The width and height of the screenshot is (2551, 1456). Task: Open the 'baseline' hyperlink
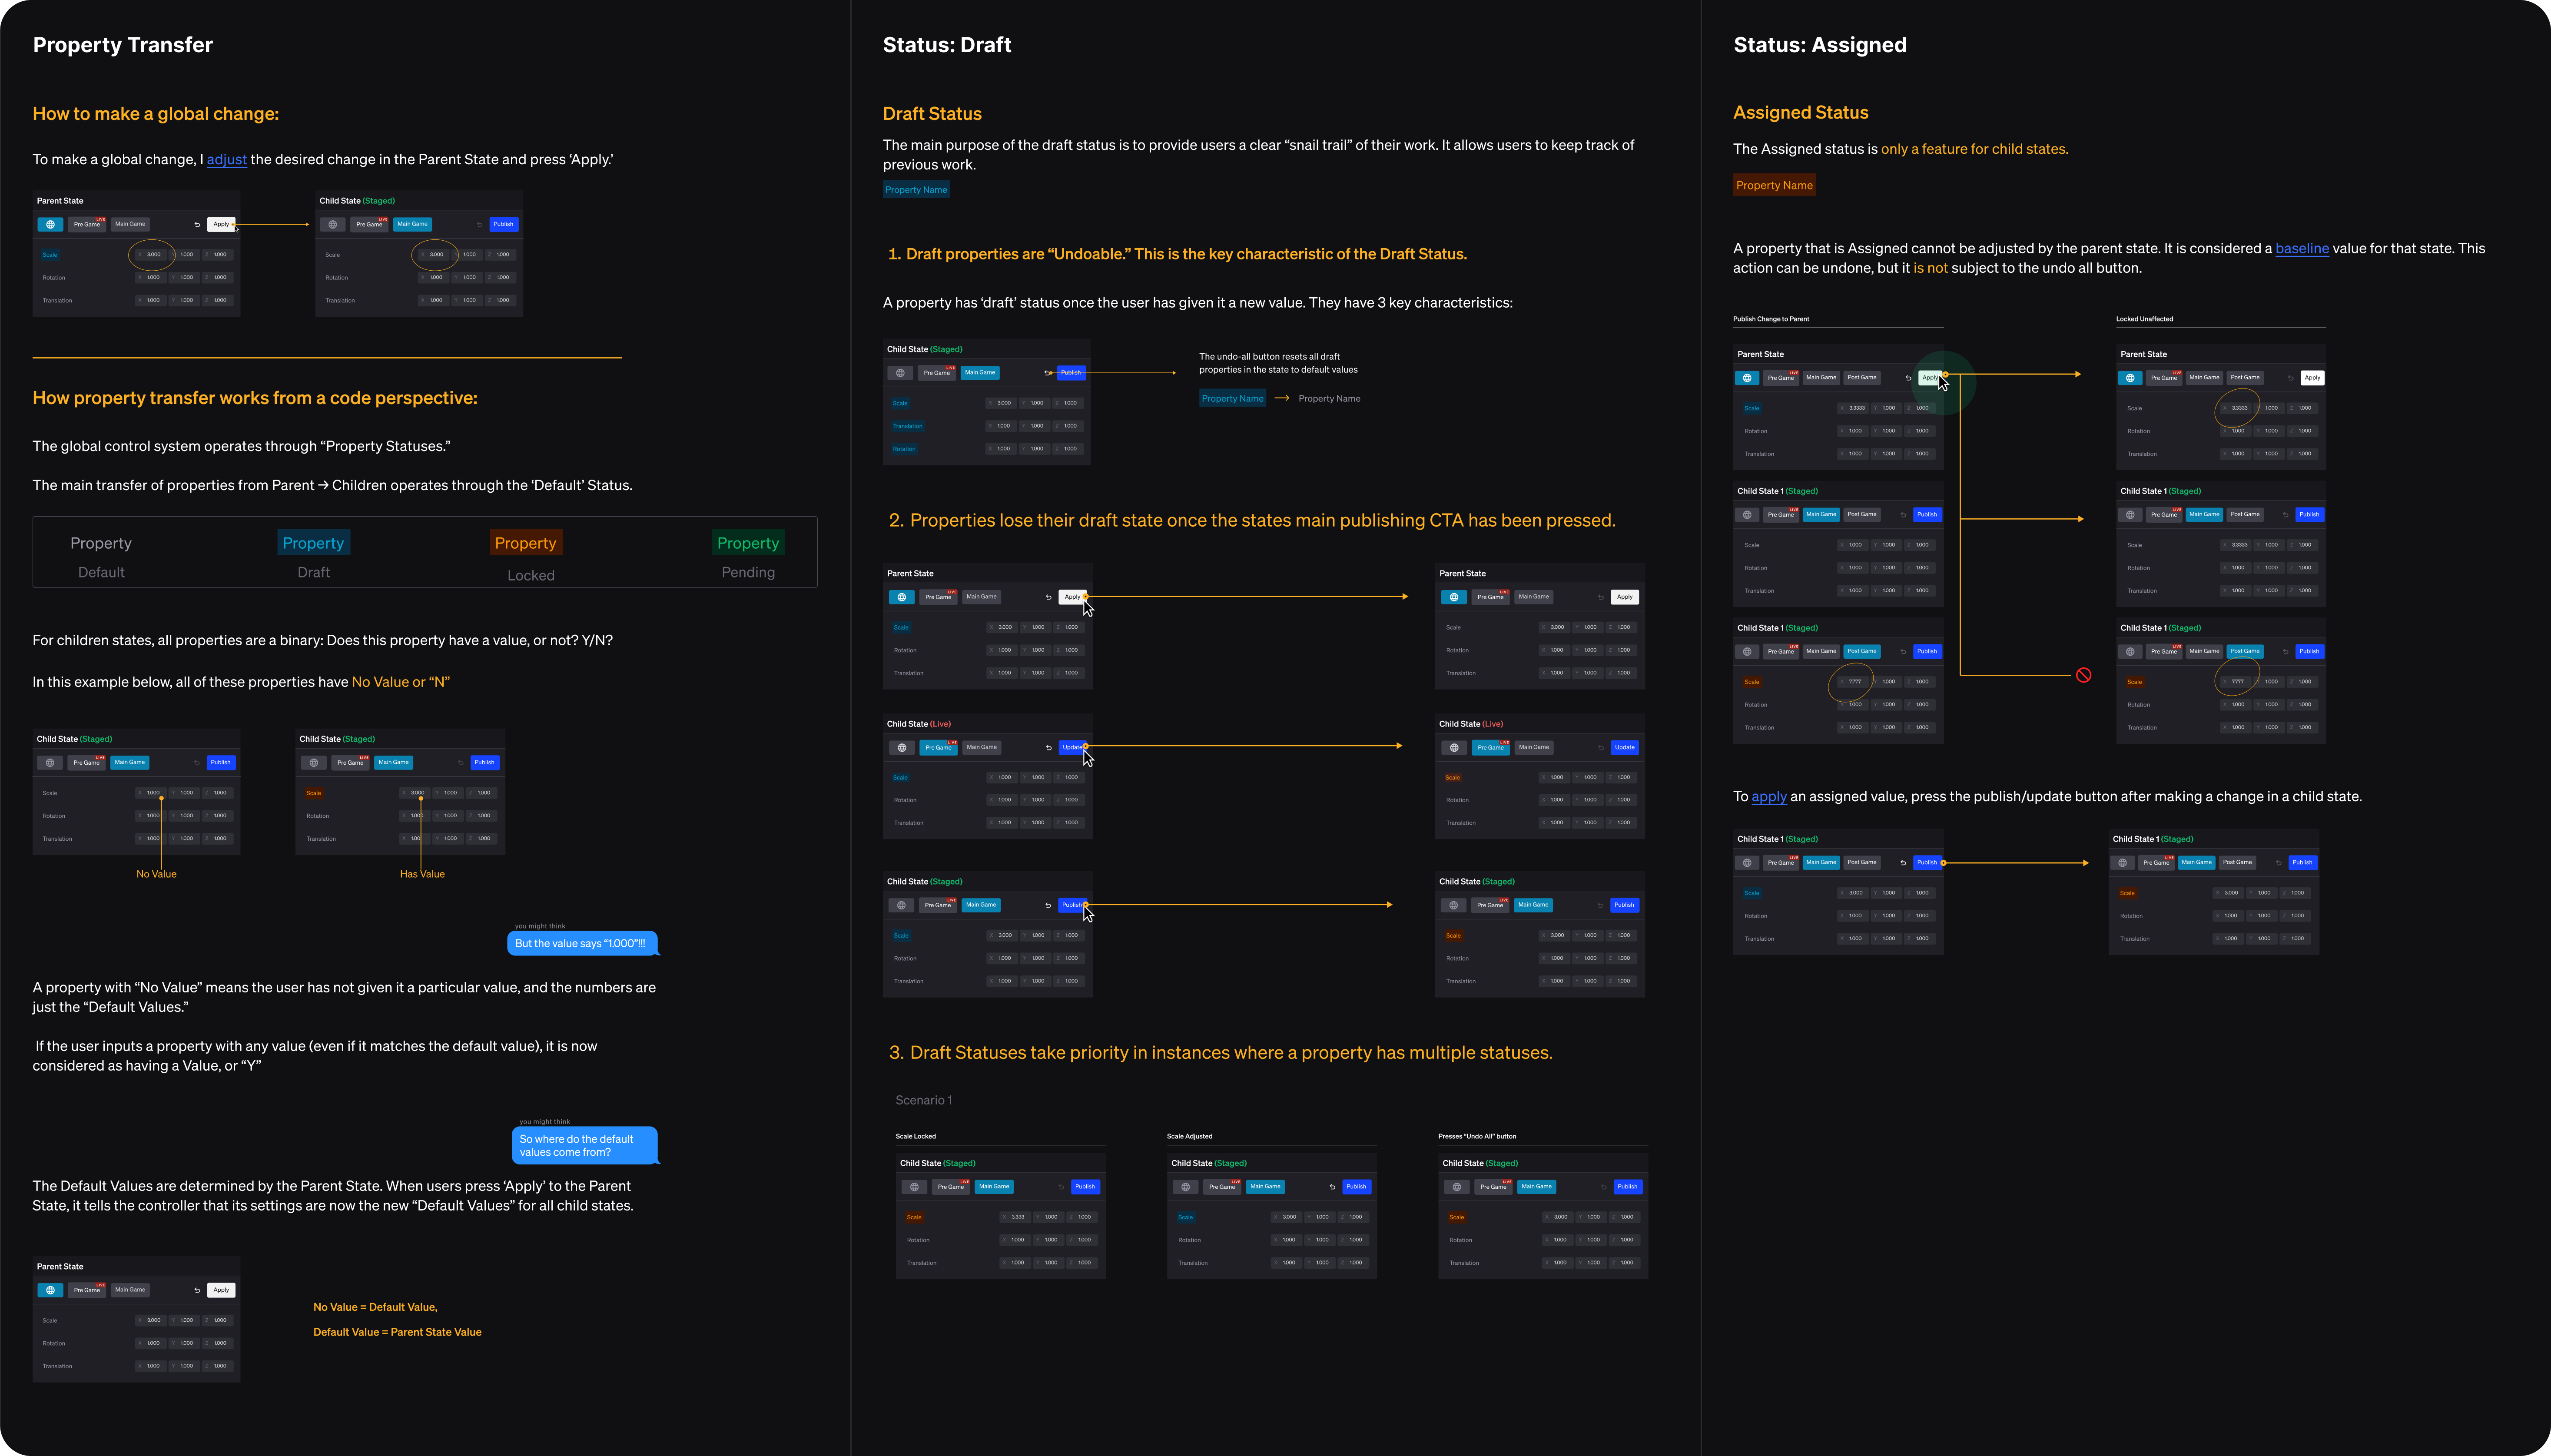(x=2301, y=249)
